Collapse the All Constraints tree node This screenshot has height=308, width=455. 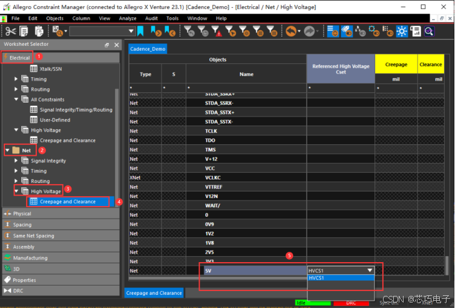[16, 100]
